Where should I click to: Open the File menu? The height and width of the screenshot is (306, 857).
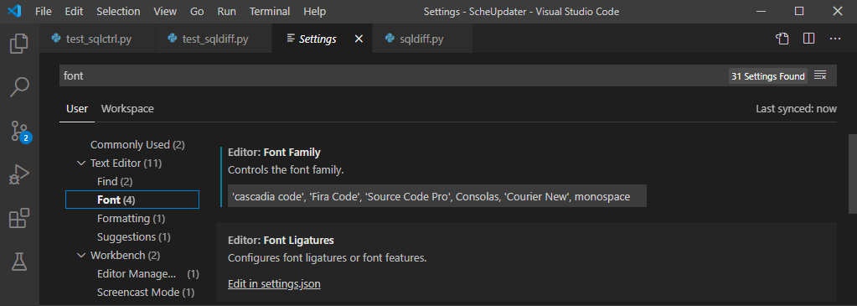(44, 11)
